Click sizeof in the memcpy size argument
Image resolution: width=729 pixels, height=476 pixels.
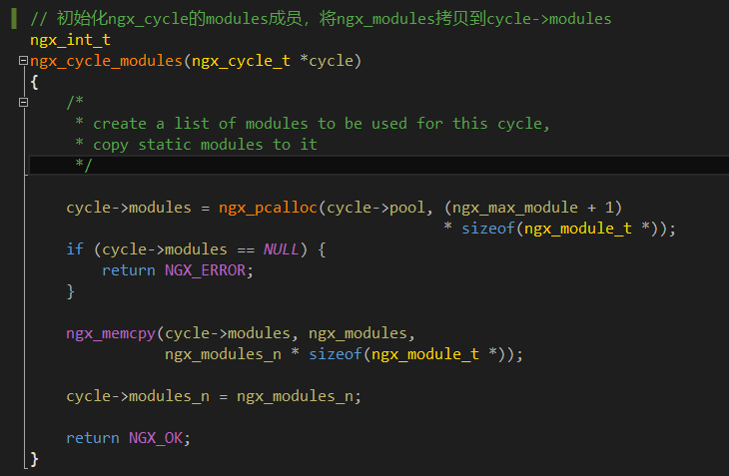[336, 354]
